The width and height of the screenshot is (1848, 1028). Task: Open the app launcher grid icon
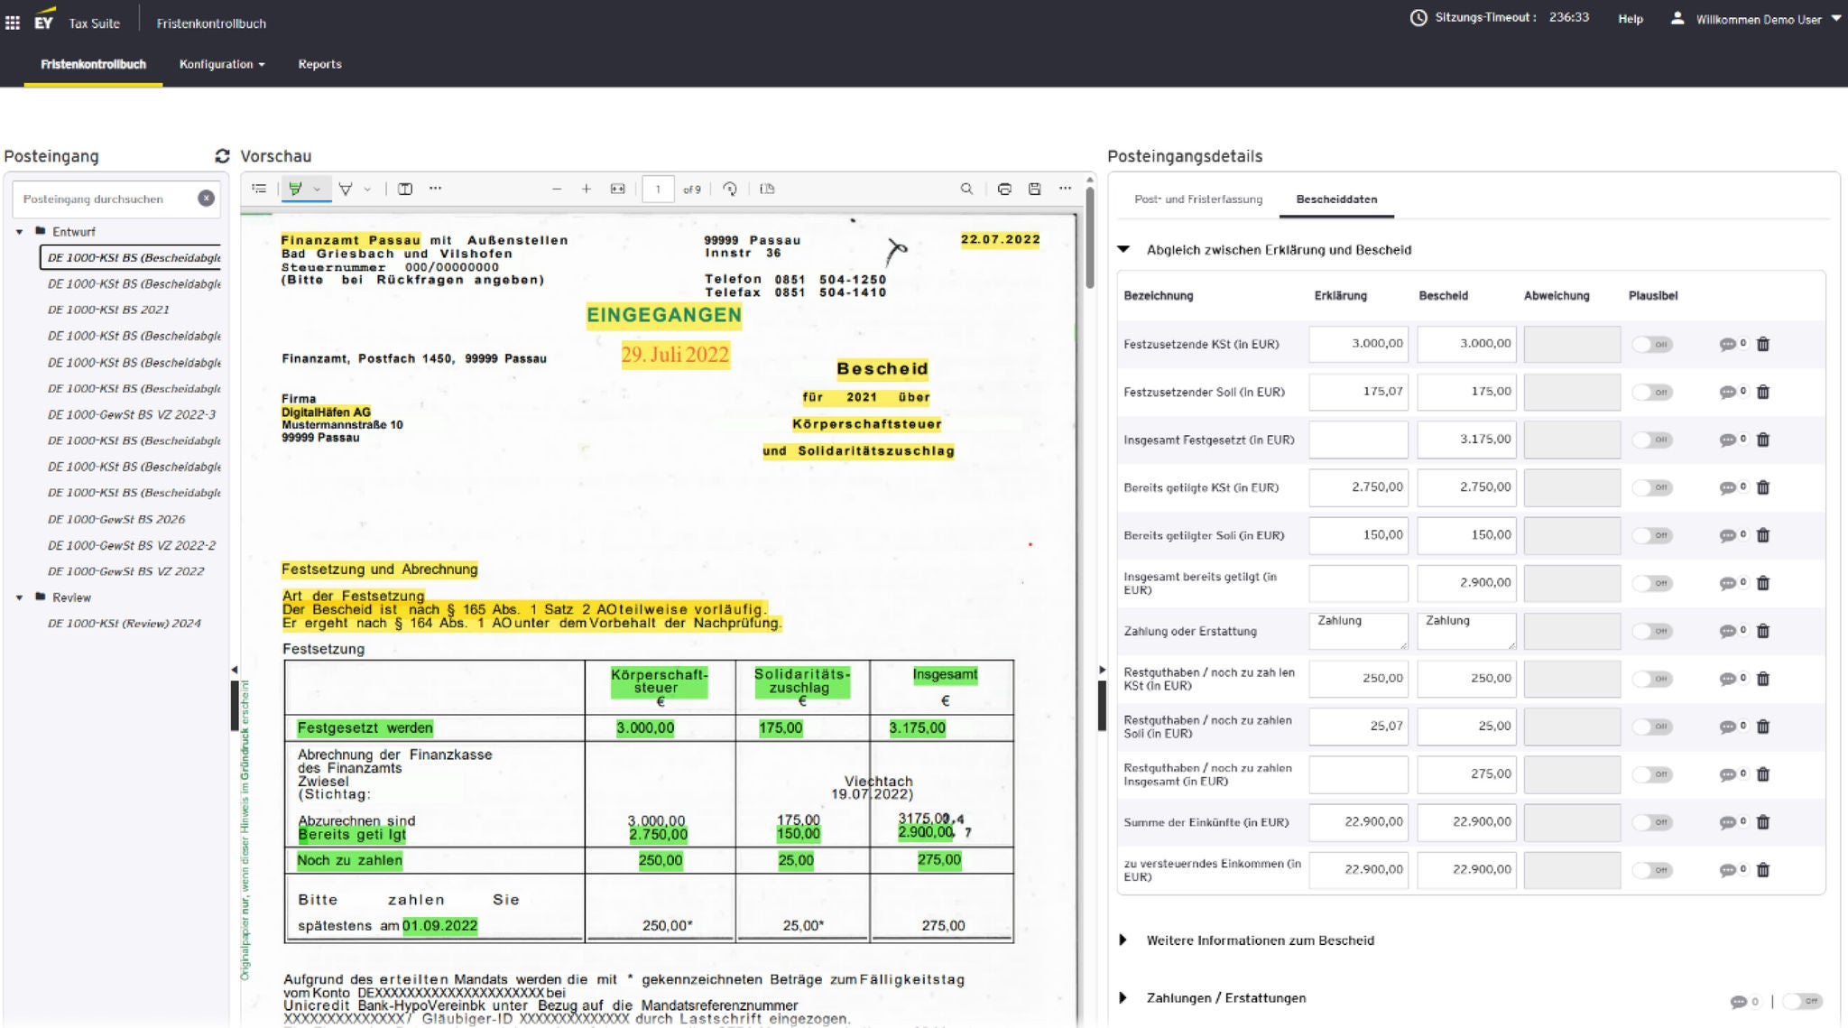[x=13, y=23]
